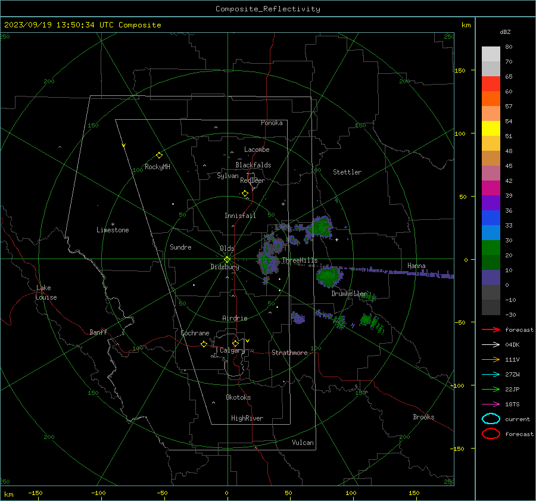The image size is (536, 501).
Task: Click the Innisfail city label
Action: coord(240,216)
